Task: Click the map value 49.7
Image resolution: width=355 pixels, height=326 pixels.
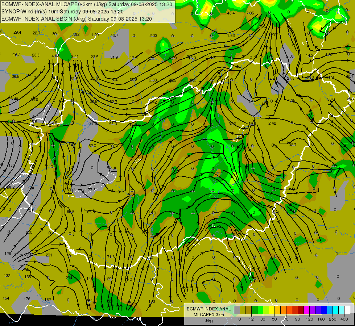Action: tap(16, 54)
